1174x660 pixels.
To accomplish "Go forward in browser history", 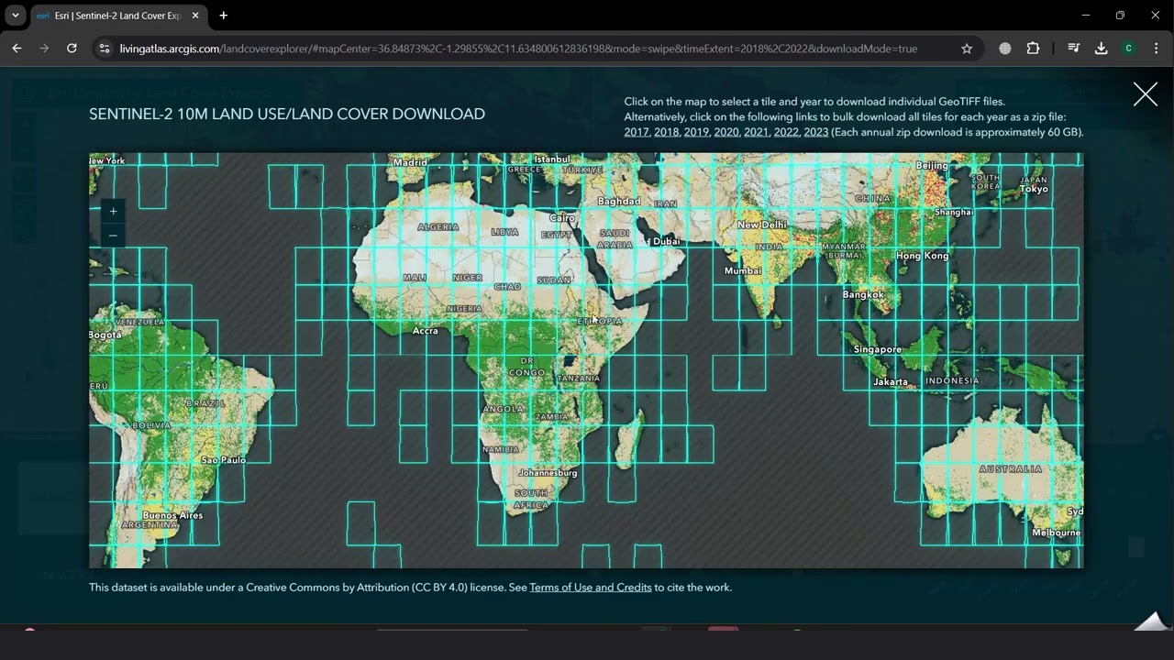I will coord(44,49).
